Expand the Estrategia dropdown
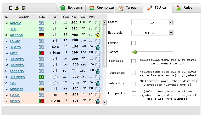202x115 pixels. tap(171, 33)
